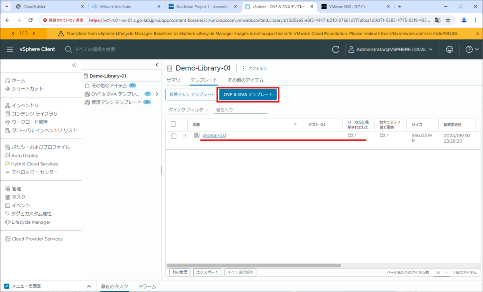This screenshot has height=292, width=483.
Task: Click the サイズ column header
Action: (417, 125)
